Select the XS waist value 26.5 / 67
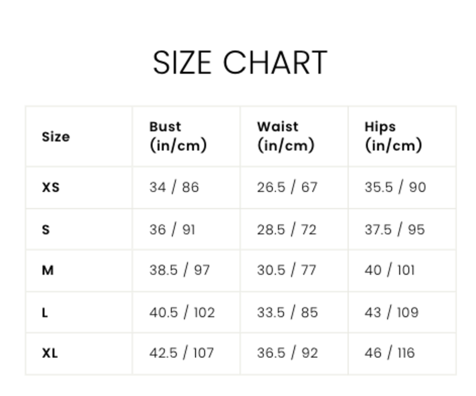Viewport: 476px width, 396px height. click(x=287, y=187)
